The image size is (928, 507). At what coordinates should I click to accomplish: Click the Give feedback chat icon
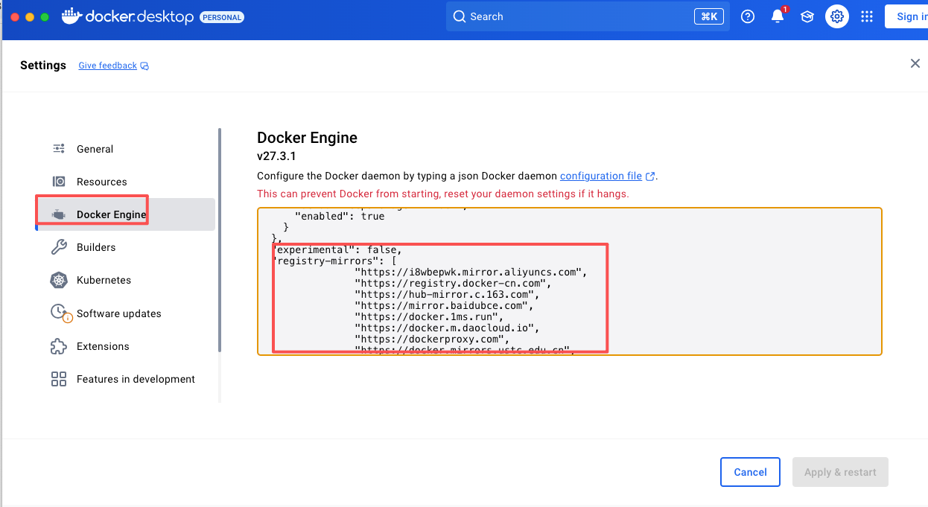tap(144, 66)
